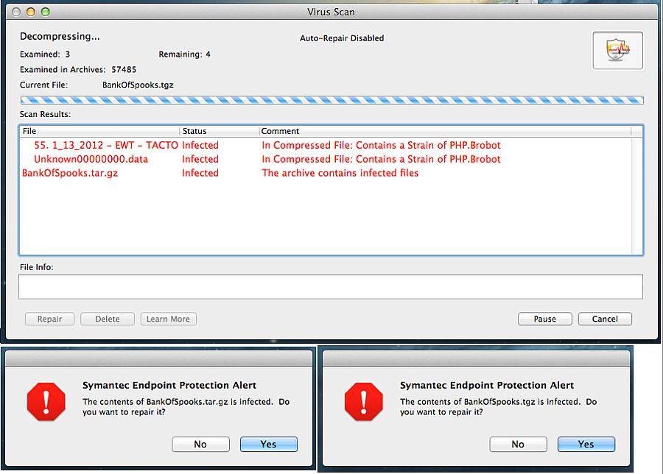This screenshot has height=474, width=663.
Task: Pause the virus scan
Action: pyautogui.click(x=544, y=319)
